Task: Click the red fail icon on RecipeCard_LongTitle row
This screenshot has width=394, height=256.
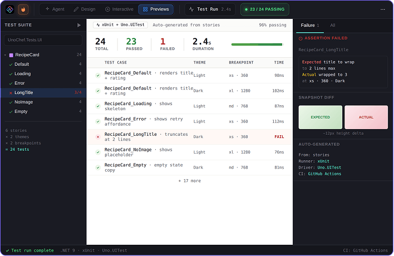Action: 98,137
